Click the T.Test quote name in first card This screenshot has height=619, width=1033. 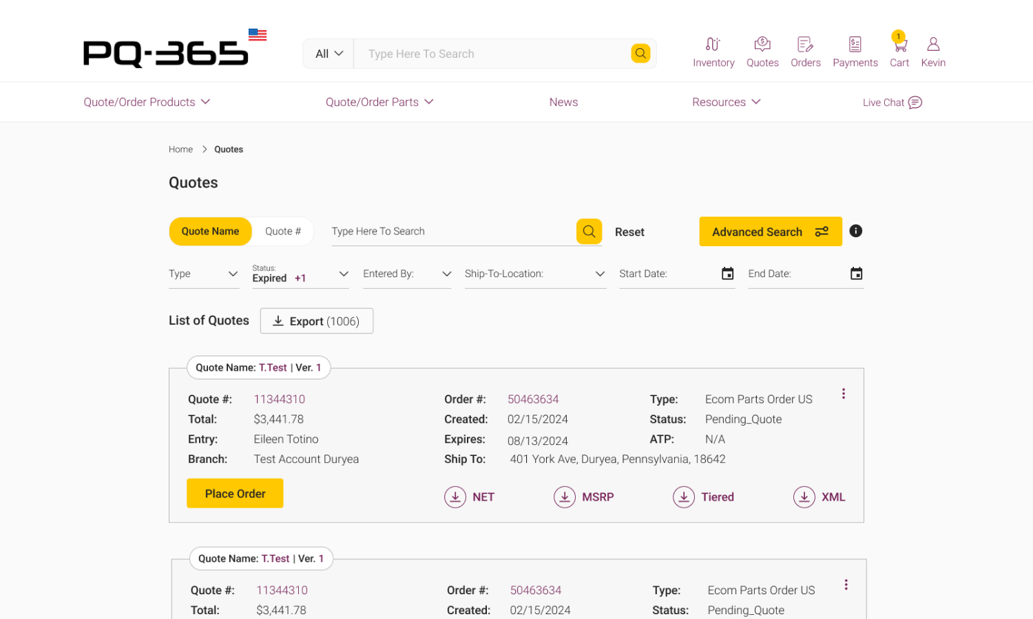click(x=273, y=367)
